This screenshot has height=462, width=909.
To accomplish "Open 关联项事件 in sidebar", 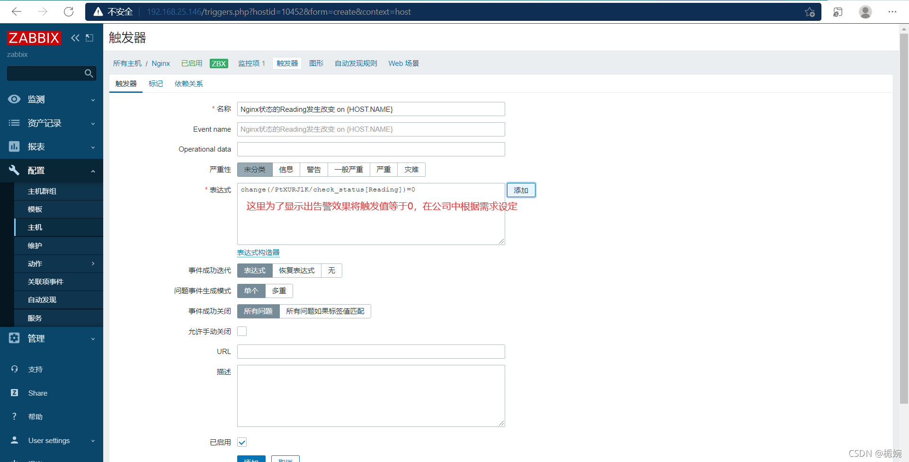I will point(59,281).
